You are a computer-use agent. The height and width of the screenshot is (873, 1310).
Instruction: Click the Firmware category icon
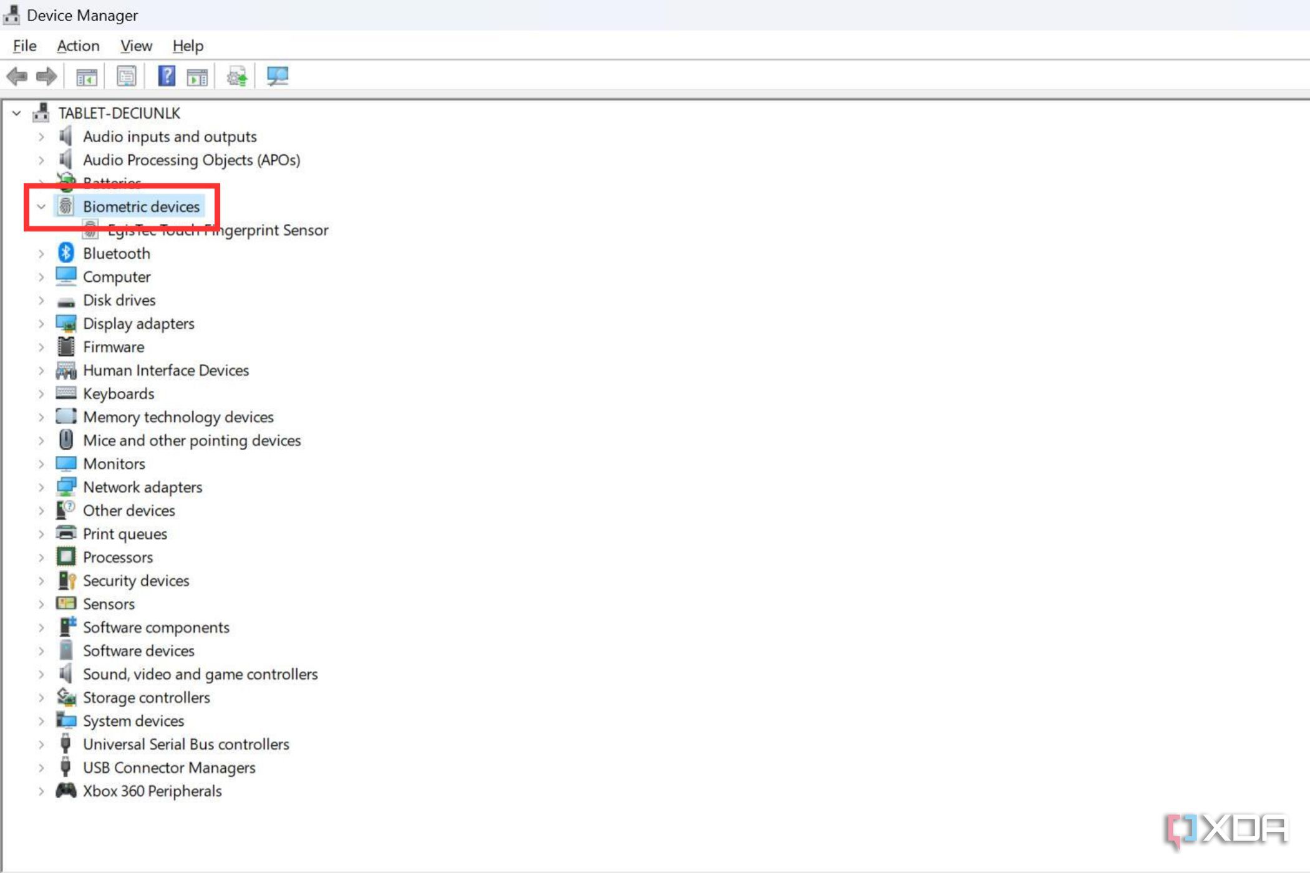(65, 347)
